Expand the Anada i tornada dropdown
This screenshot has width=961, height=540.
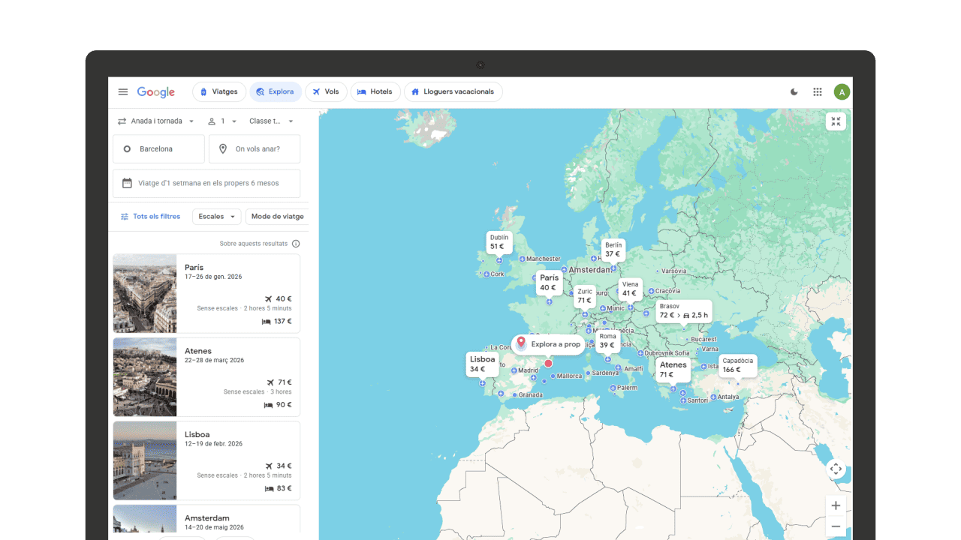(x=156, y=121)
